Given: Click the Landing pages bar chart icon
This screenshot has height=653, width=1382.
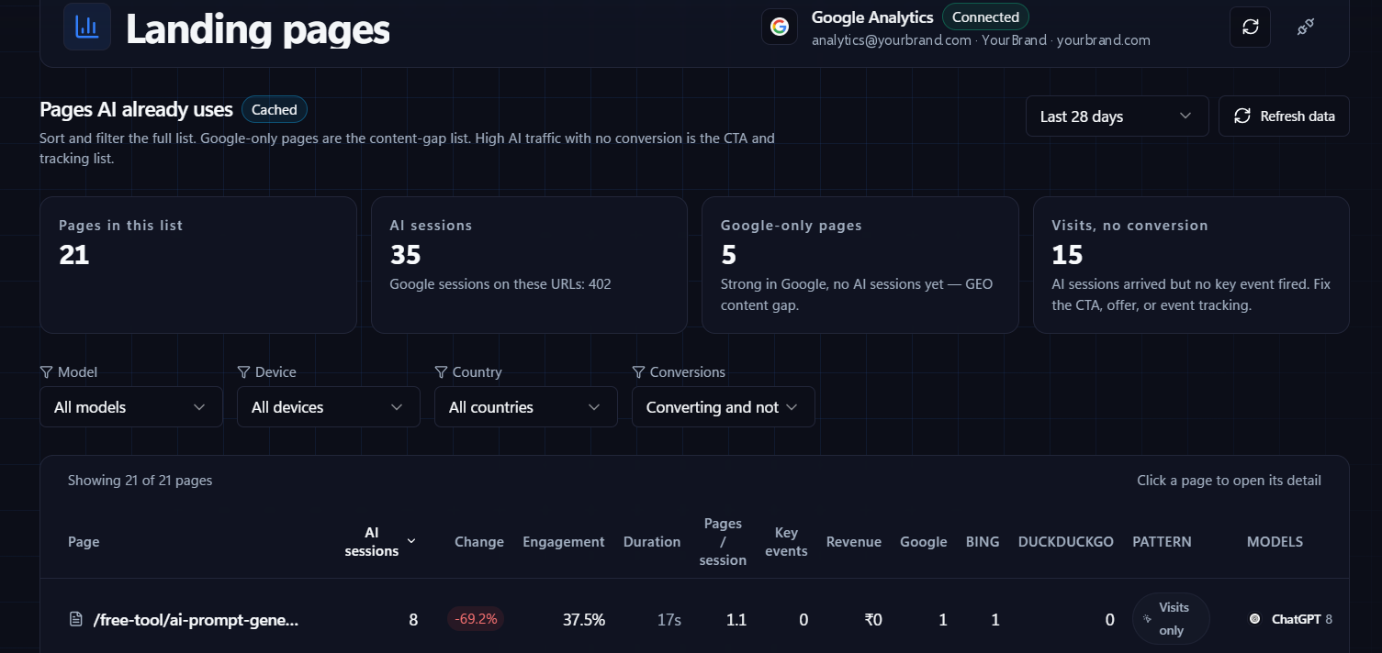Looking at the screenshot, I should click(87, 27).
